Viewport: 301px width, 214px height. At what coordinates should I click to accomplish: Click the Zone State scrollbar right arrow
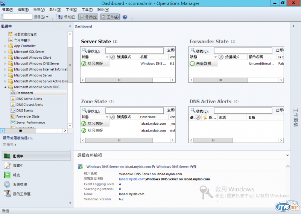173,141
